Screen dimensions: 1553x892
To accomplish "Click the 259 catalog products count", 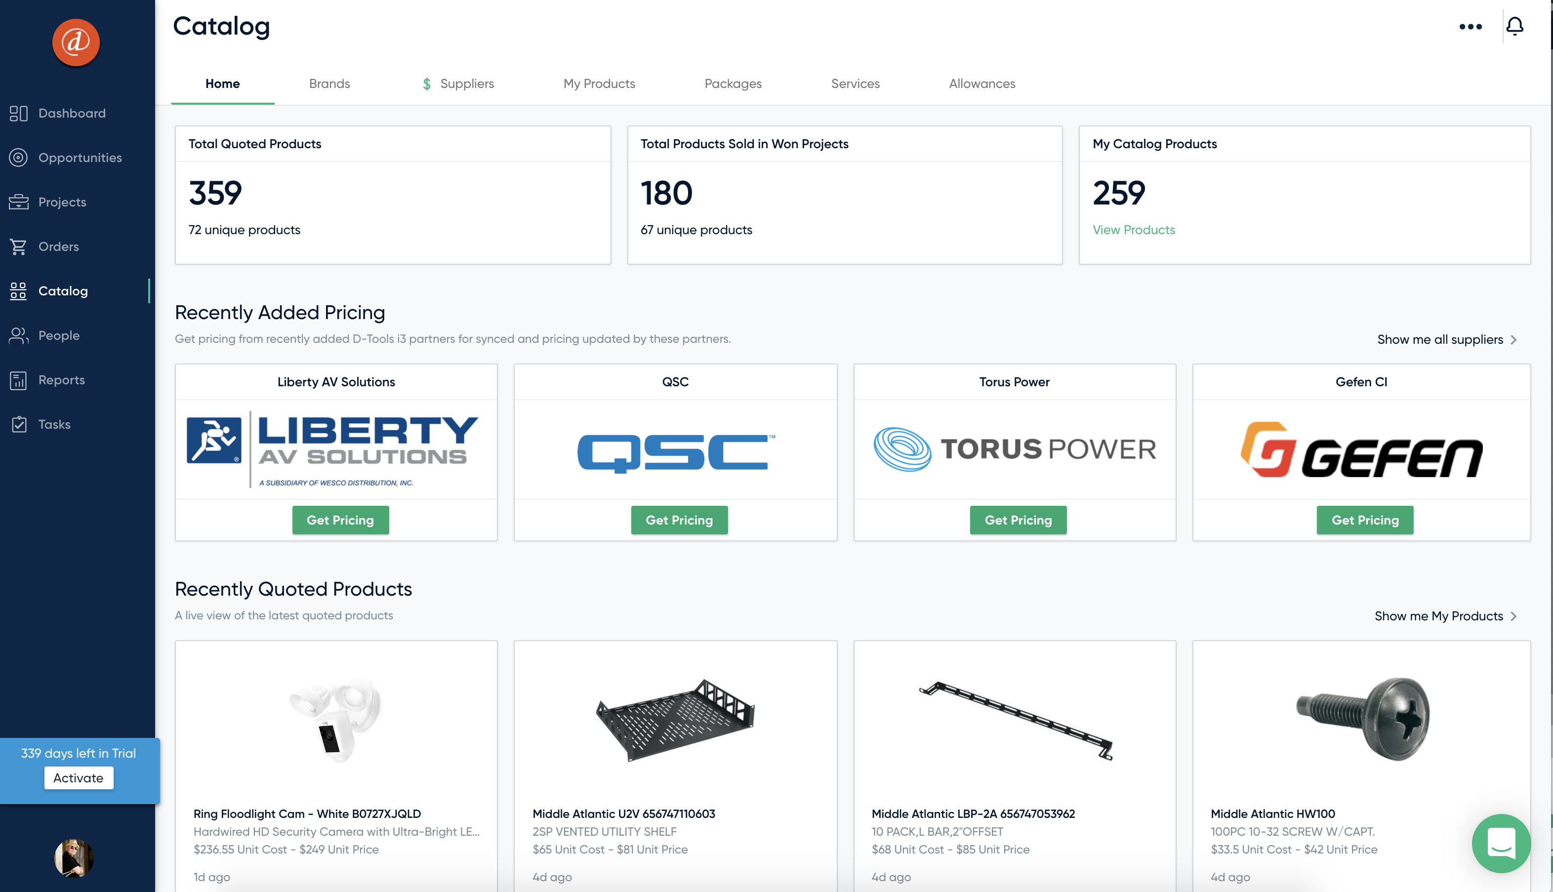I will point(1119,193).
